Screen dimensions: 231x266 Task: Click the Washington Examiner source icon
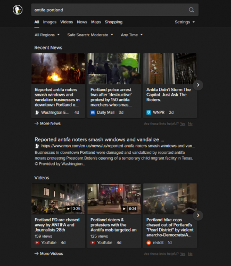pos(37,112)
